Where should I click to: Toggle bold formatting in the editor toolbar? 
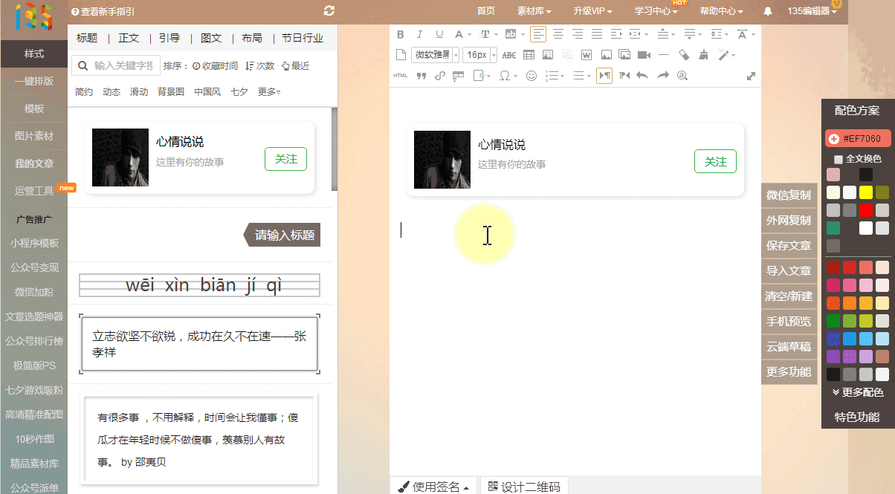(401, 34)
